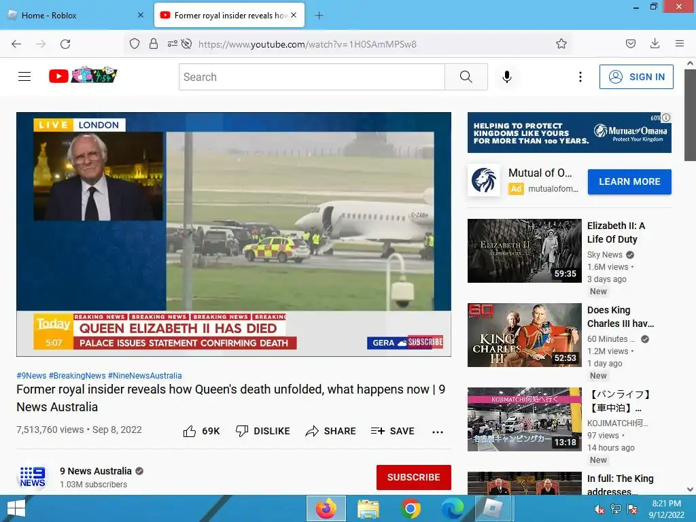Click Mutual of Omaha lion logo
Screen dimensions: 696x522
pos(484,180)
